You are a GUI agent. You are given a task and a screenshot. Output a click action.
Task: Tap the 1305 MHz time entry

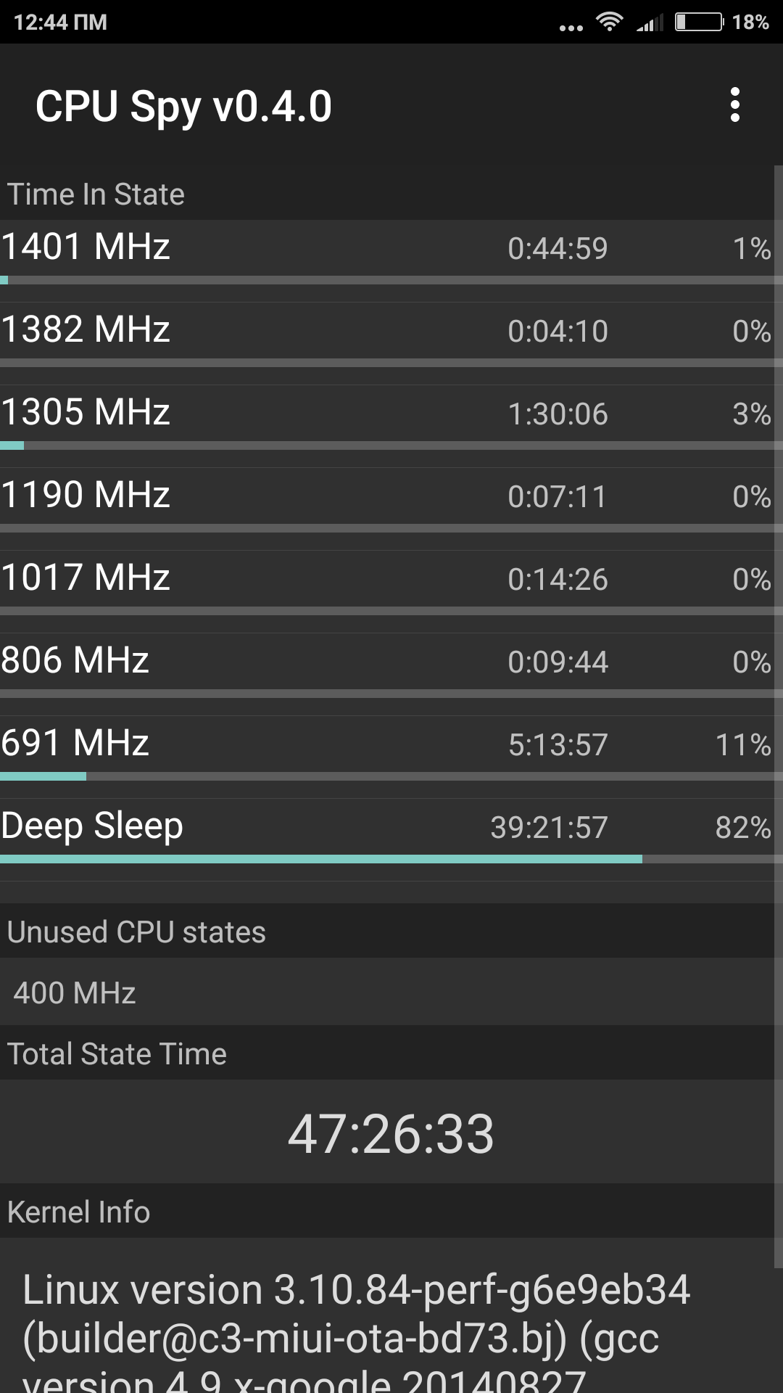coord(557,414)
